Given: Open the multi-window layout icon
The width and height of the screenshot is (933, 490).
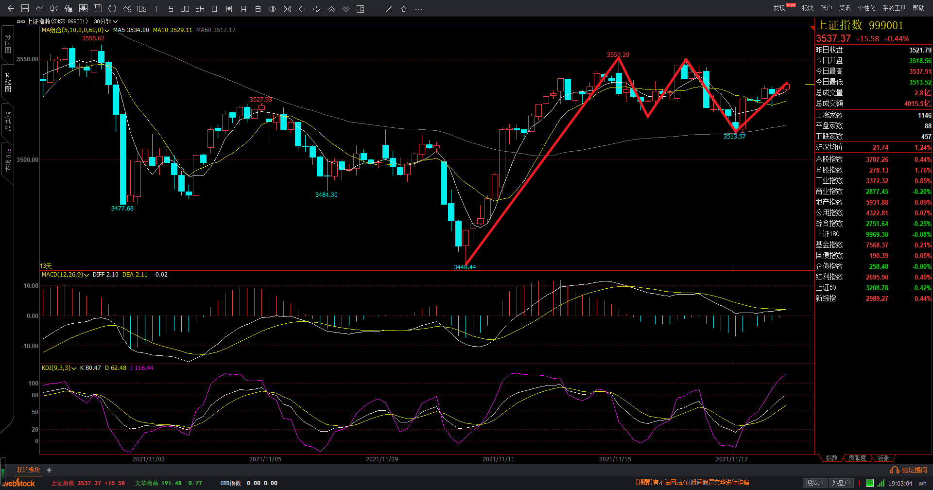Looking at the screenshot, I should [360, 9].
